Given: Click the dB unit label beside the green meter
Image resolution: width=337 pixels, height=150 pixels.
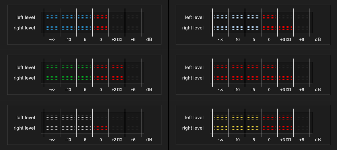Looking at the screenshot, I should coord(149,90).
